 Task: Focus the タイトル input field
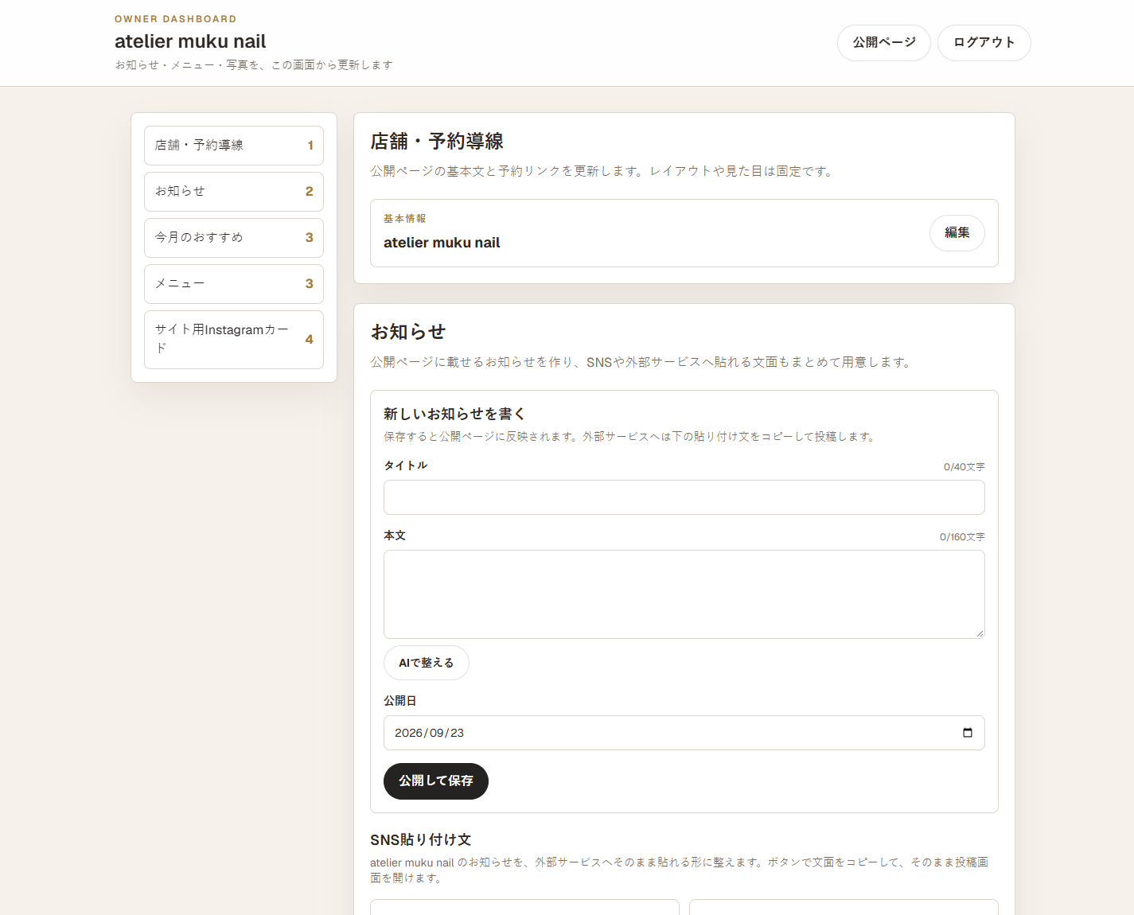pyautogui.click(x=684, y=497)
